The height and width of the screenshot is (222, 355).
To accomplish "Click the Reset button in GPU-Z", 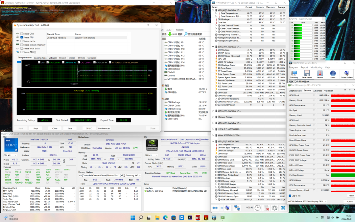I will (351, 196).
